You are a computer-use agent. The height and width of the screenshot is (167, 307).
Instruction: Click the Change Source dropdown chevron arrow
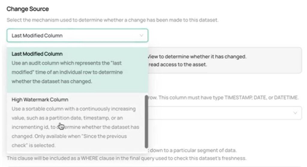tap(142, 36)
